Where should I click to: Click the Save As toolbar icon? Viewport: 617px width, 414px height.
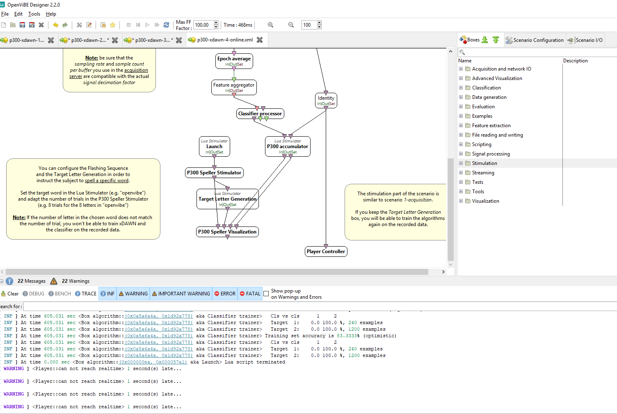click(32, 25)
